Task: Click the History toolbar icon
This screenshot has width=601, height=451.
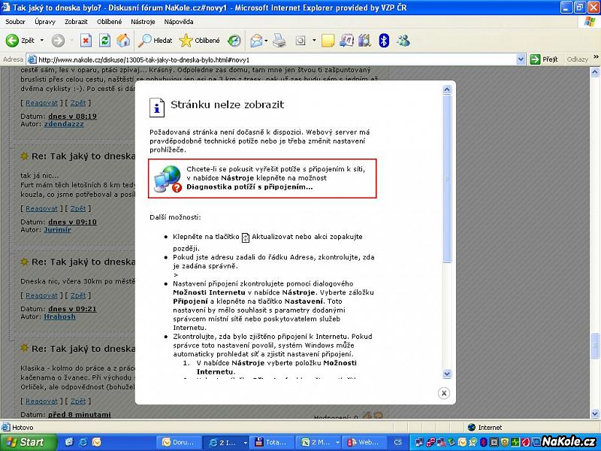Action: tap(234, 41)
